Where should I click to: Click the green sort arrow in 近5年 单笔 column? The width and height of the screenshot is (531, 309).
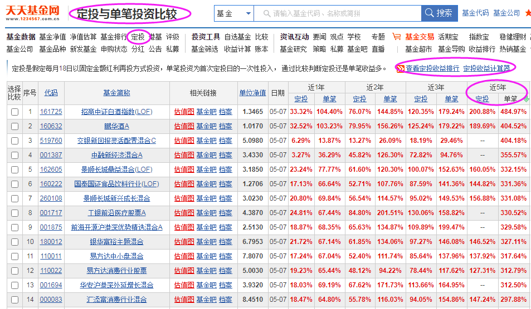(x=526, y=99)
